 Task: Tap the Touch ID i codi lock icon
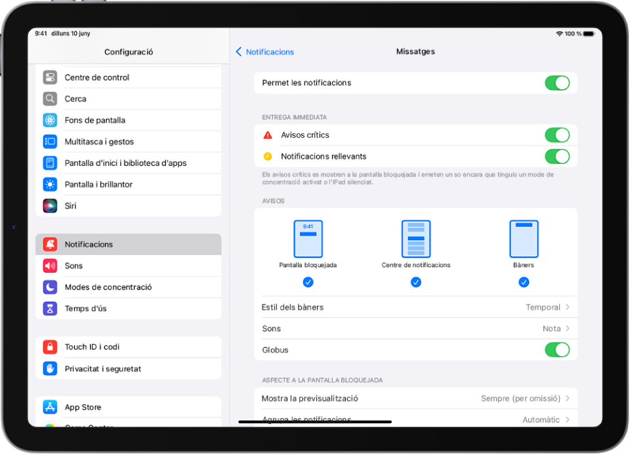[x=50, y=346]
